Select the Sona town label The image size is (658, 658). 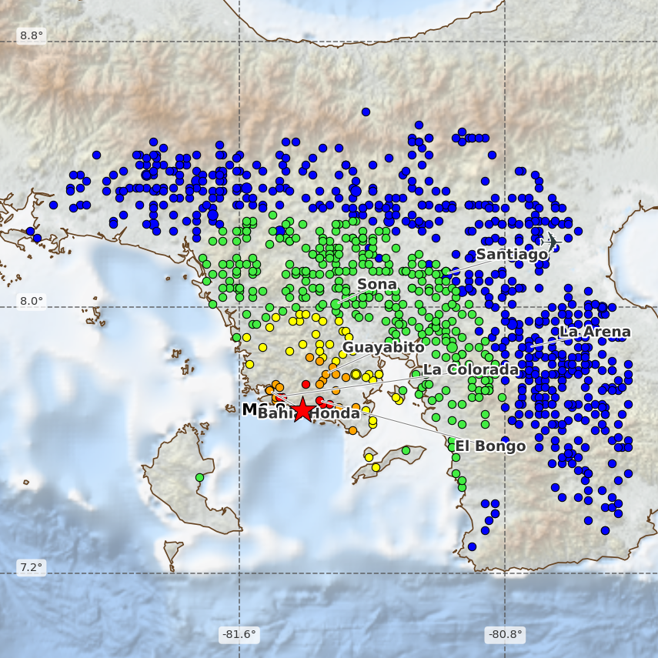pos(377,285)
